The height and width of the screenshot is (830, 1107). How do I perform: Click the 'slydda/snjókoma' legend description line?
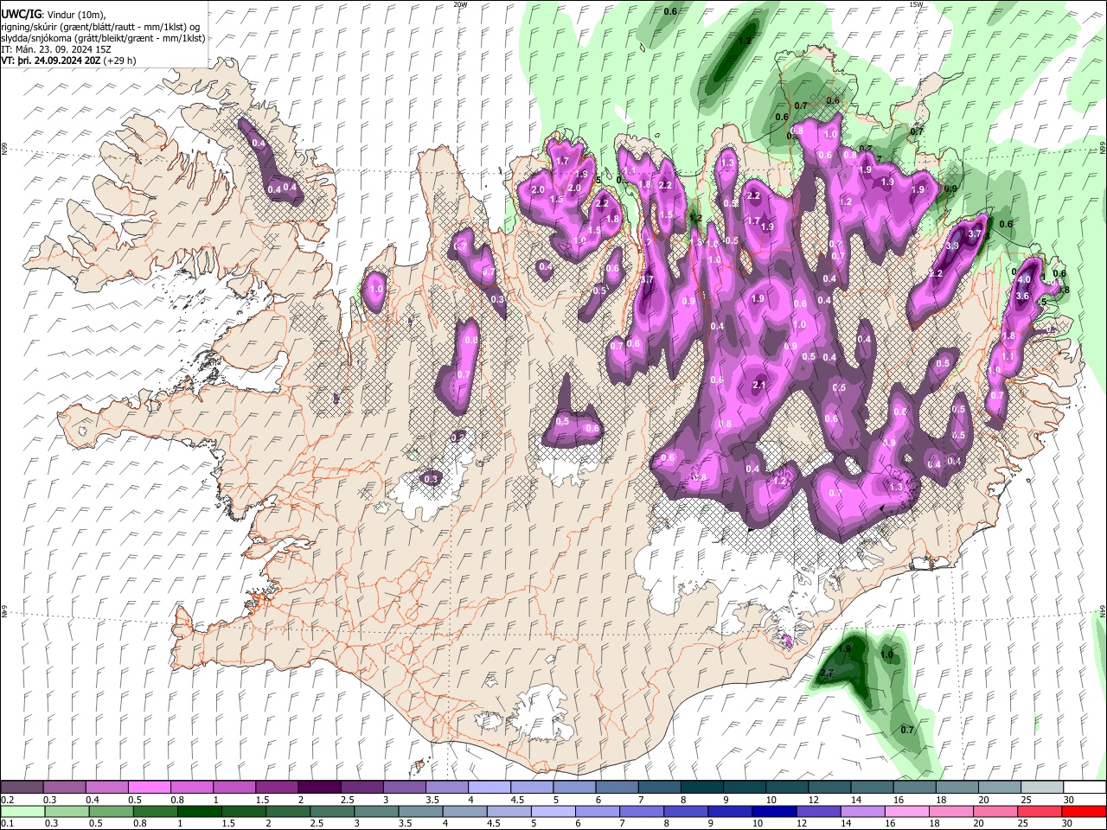click(x=103, y=38)
